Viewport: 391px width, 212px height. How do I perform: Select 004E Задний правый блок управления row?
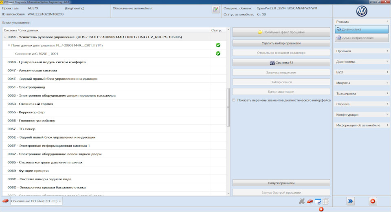click(114, 79)
